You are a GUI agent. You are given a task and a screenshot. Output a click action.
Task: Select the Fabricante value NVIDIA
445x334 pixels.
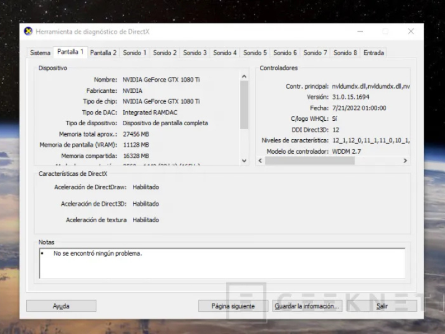coord(132,91)
